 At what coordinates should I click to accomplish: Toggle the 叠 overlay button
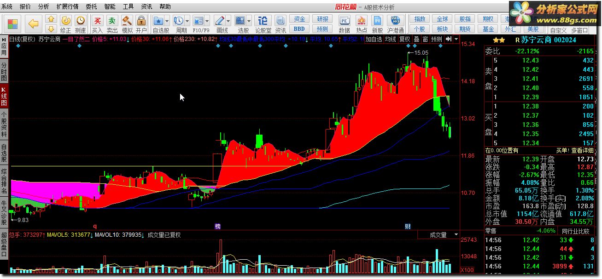pos(416,39)
